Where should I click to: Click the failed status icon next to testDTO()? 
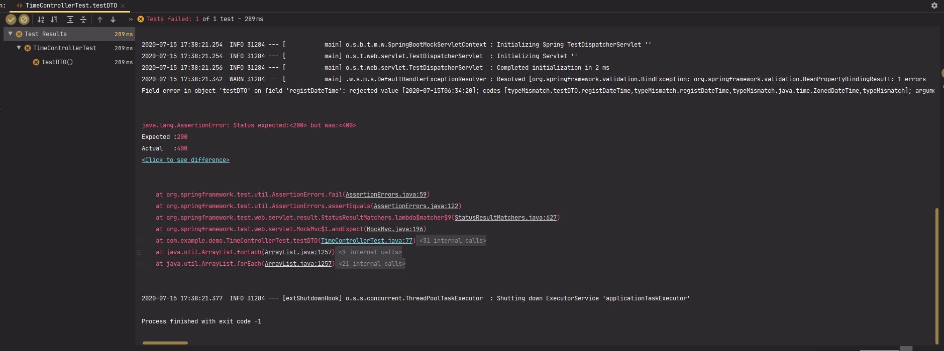tap(36, 62)
